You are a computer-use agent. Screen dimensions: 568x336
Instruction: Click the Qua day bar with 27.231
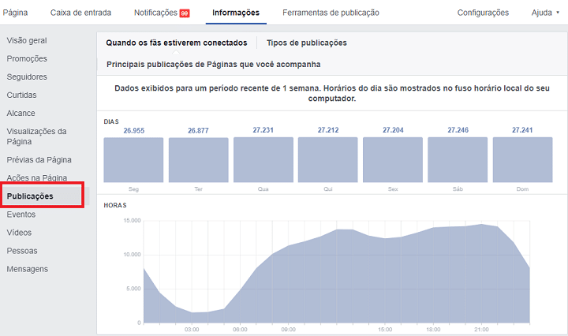pos(263,161)
